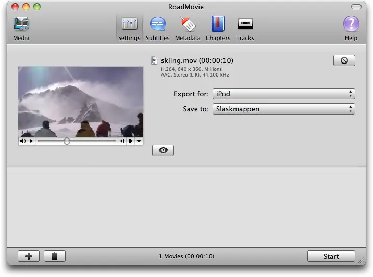Click the playback position slider knob
The width and height of the screenshot is (373, 277).
67,141
